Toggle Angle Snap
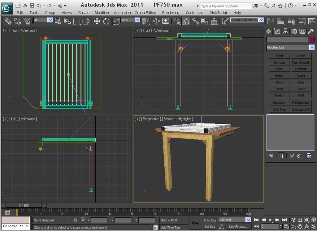The height and width of the screenshot is (231, 317). point(186,21)
